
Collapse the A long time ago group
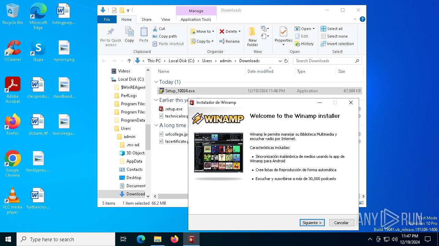[156, 125]
